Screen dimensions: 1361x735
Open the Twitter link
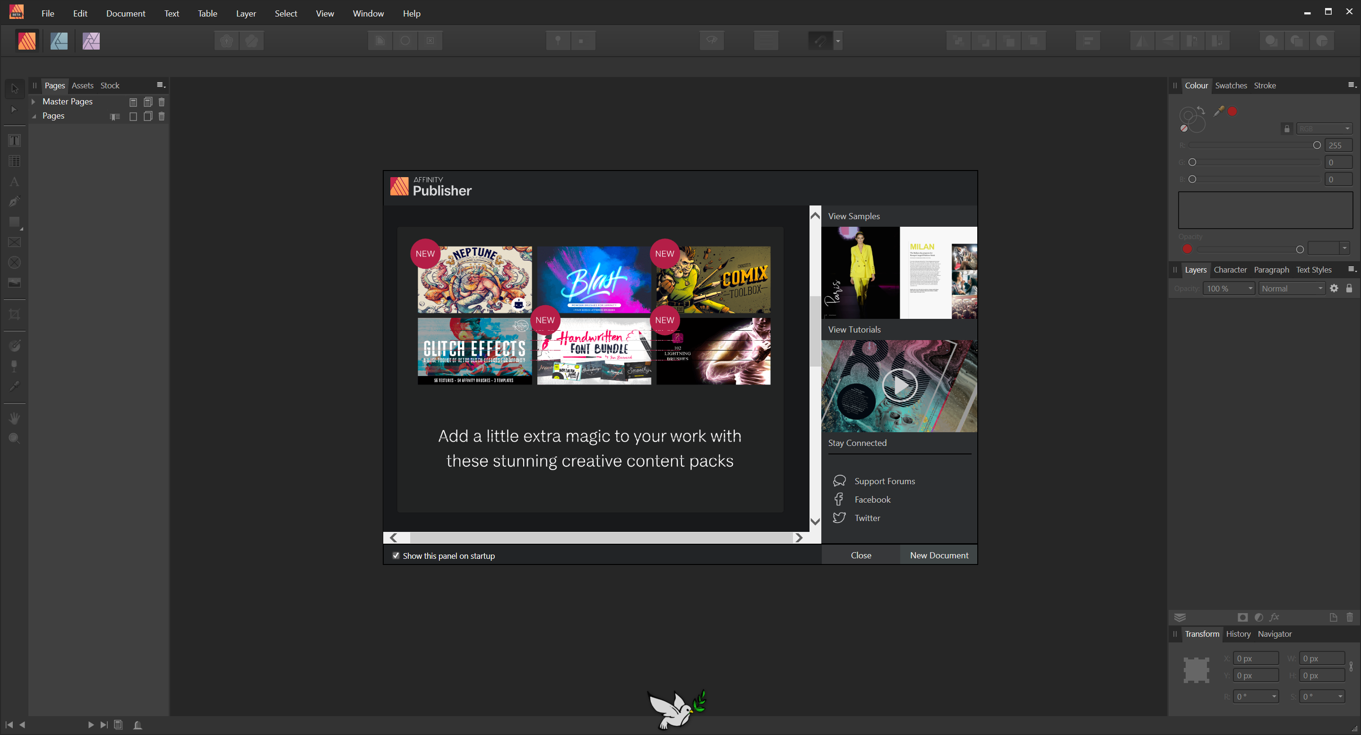pyautogui.click(x=867, y=518)
